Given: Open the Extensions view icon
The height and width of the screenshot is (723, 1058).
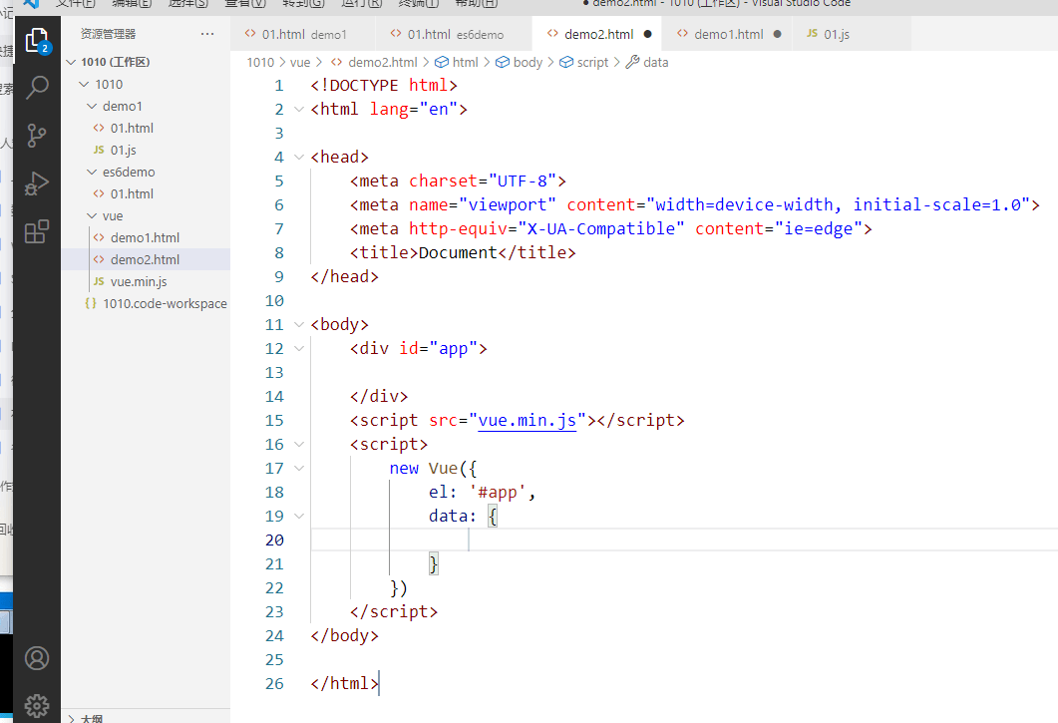Looking at the screenshot, I should [x=37, y=231].
